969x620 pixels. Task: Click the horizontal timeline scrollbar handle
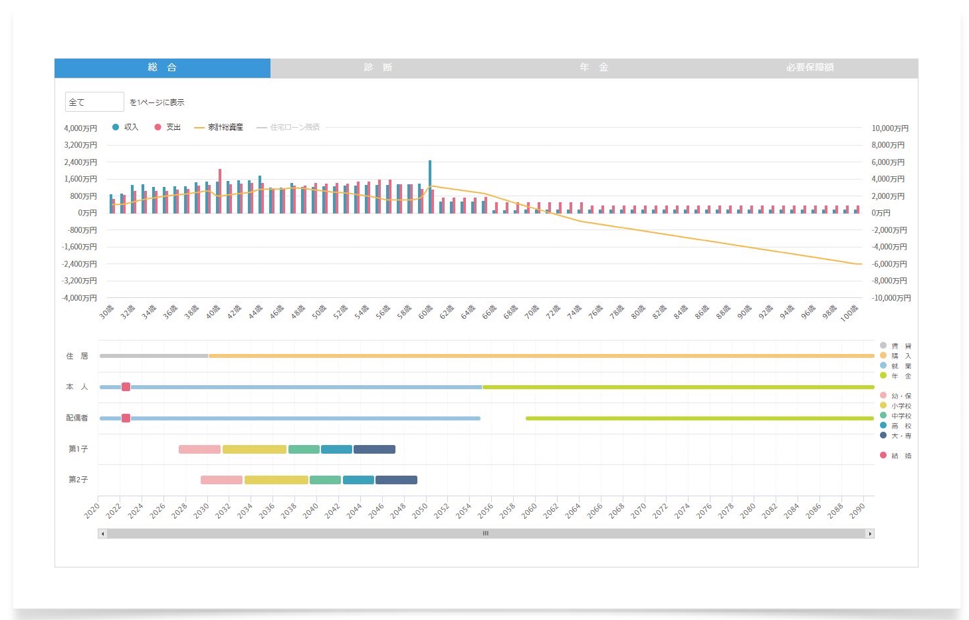coord(486,534)
